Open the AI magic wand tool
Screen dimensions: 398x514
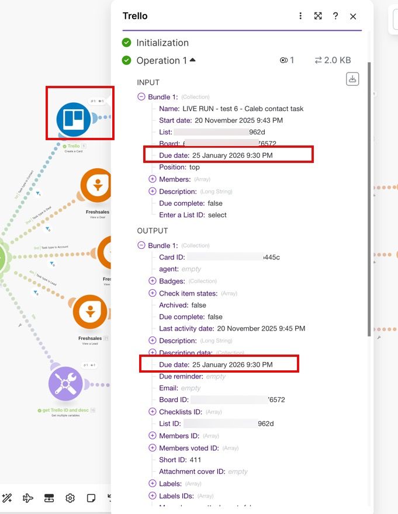[7, 498]
